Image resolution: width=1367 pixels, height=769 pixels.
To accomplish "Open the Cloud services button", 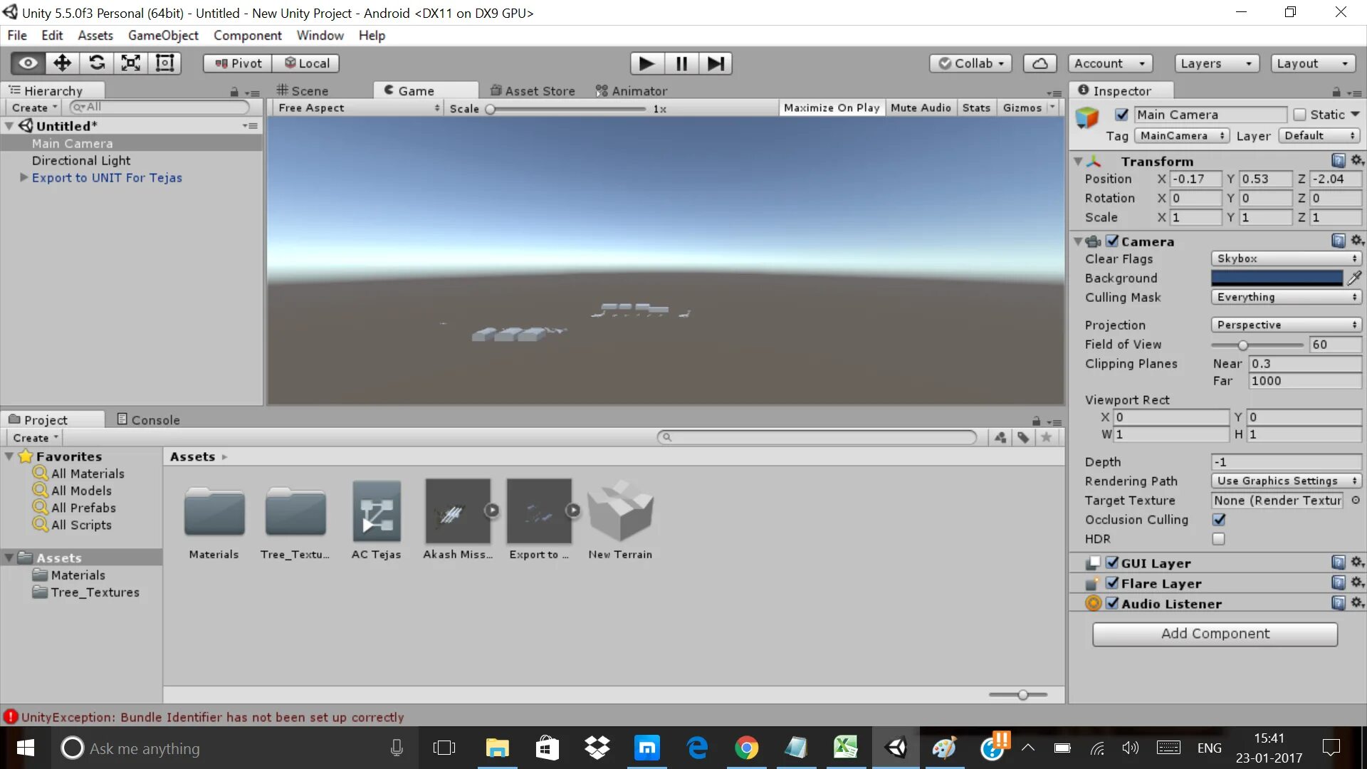I will [x=1039, y=63].
